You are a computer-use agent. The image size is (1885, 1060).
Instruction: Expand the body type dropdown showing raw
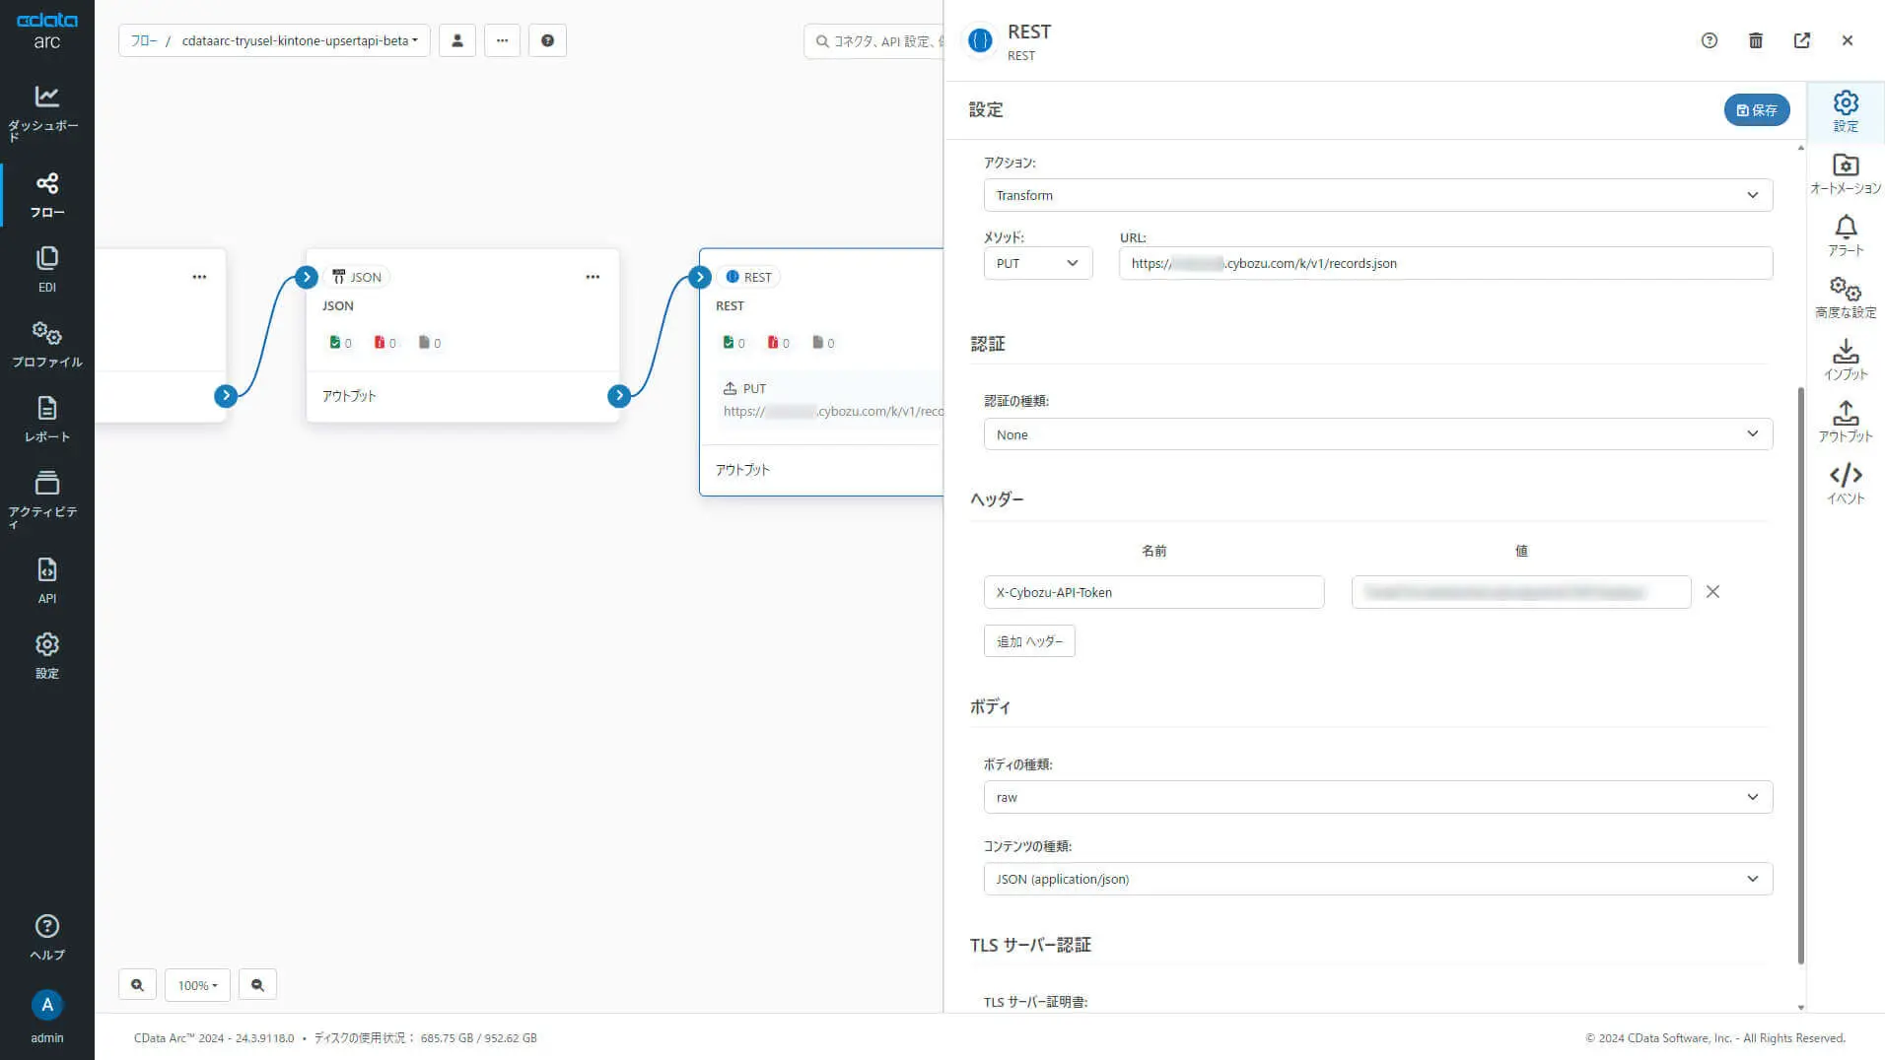[x=1378, y=797]
